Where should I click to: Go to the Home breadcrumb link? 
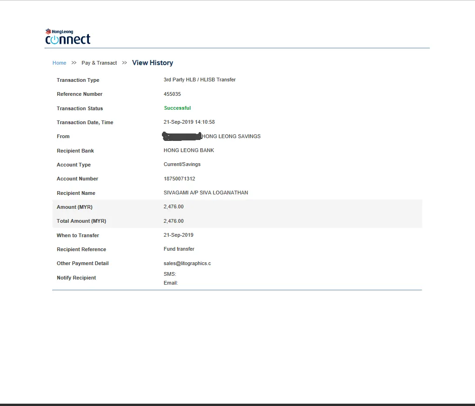[59, 63]
